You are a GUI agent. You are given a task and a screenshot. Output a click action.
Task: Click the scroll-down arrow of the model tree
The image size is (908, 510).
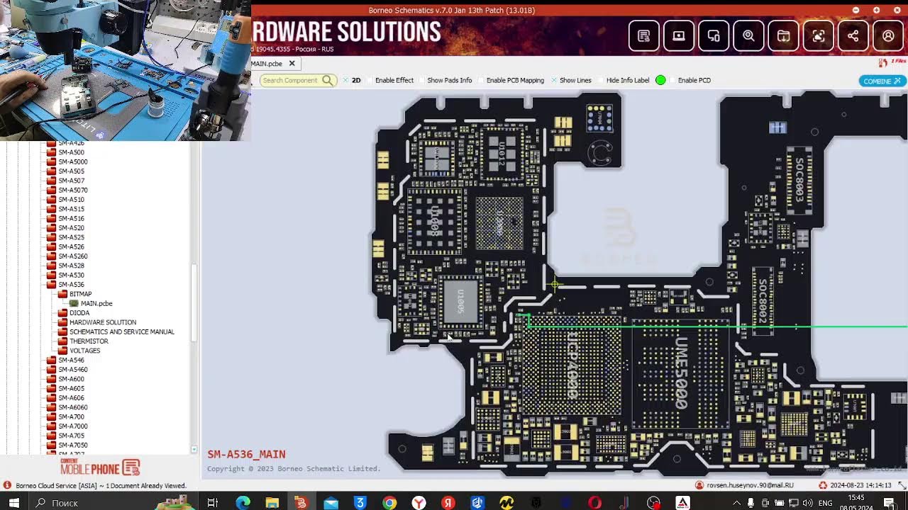[x=194, y=450]
